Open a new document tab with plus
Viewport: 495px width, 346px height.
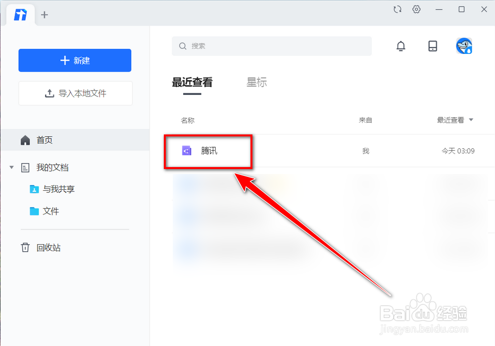point(44,14)
